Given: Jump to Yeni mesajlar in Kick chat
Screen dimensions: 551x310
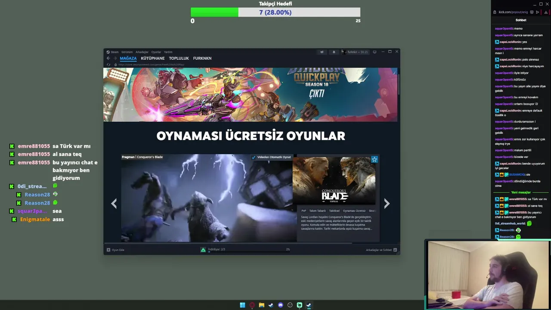Looking at the screenshot, I should click(x=521, y=192).
